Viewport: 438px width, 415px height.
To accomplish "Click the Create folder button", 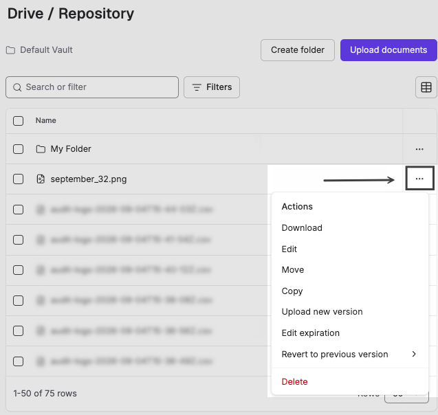I will click(298, 50).
